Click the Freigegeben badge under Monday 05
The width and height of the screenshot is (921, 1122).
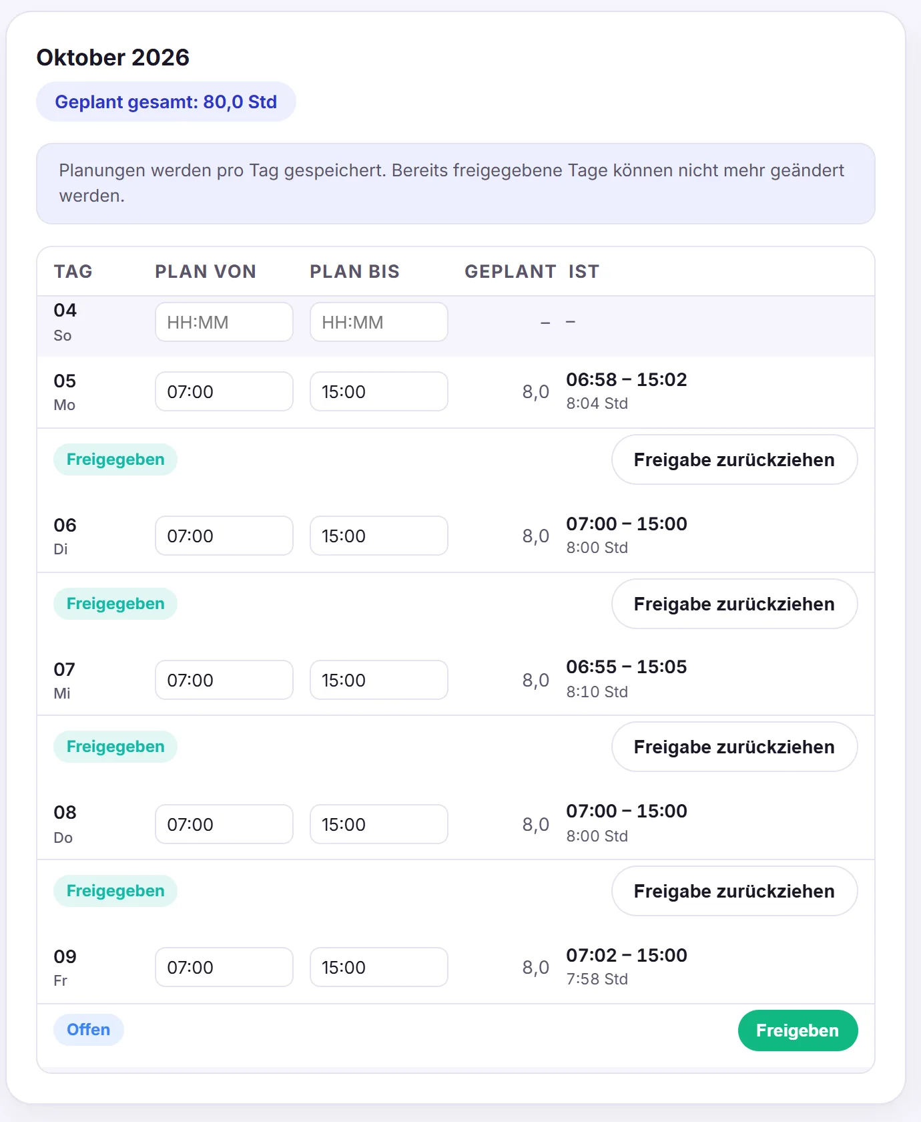(x=115, y=459)
